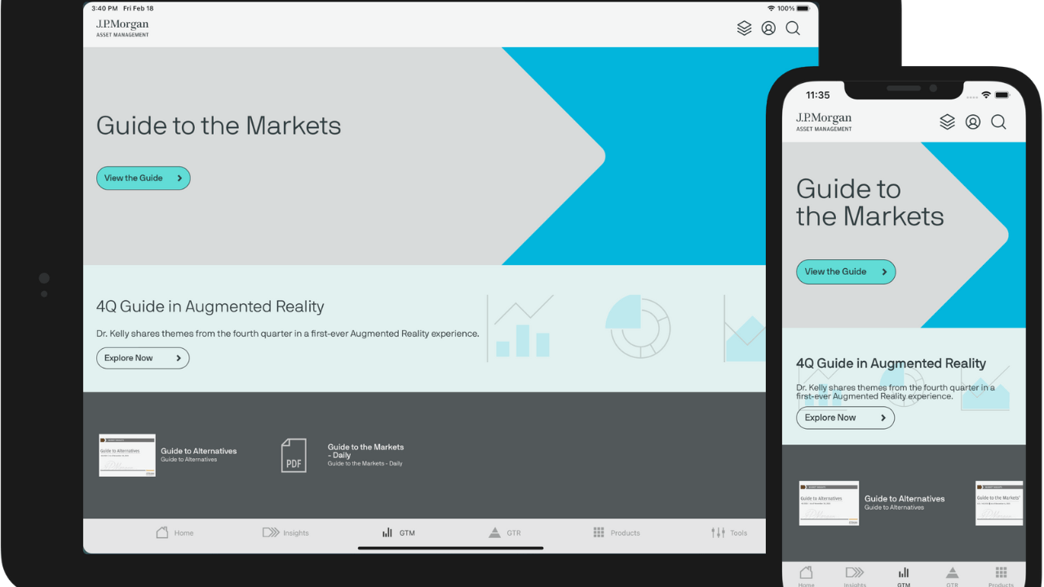The image size is (1044, 587).
Task: Switch to the Home tab label on the tablet
Action: (184, 533)
